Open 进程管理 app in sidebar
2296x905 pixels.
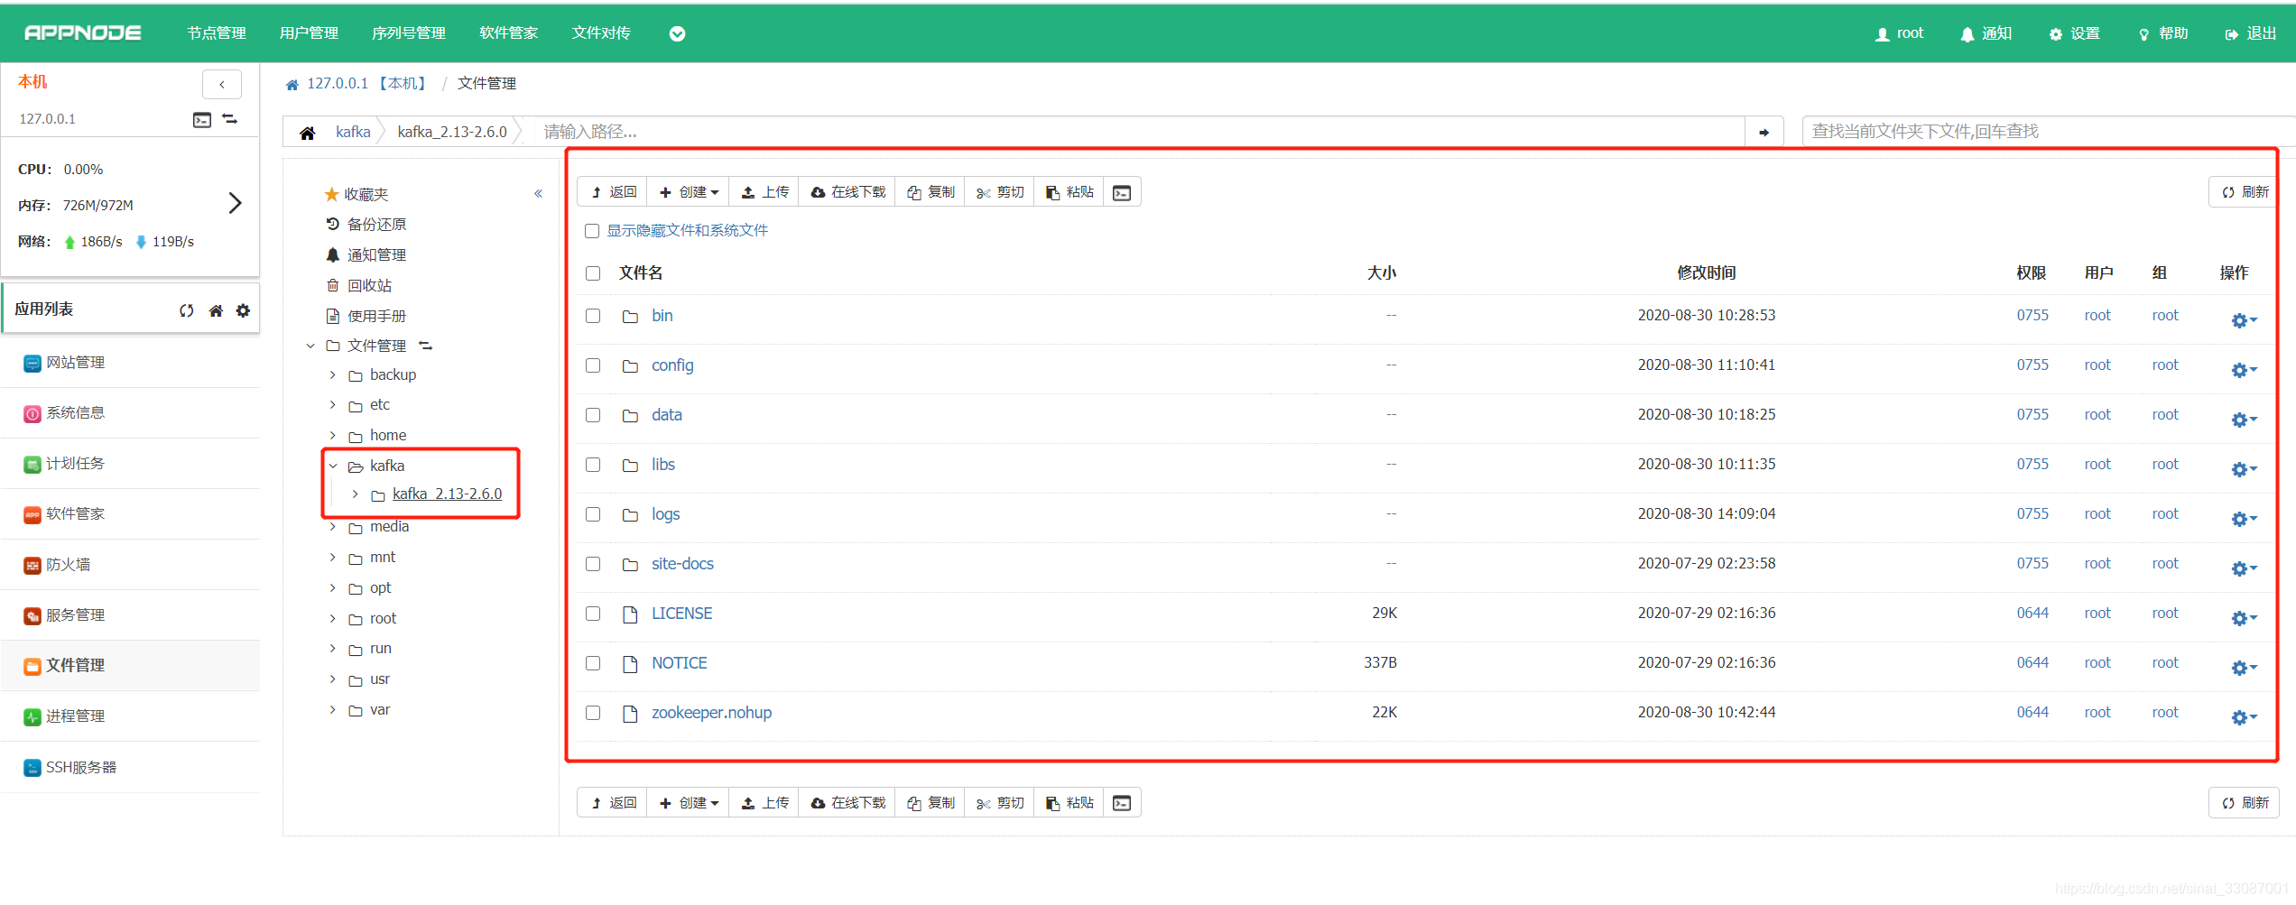pos(130,716)
